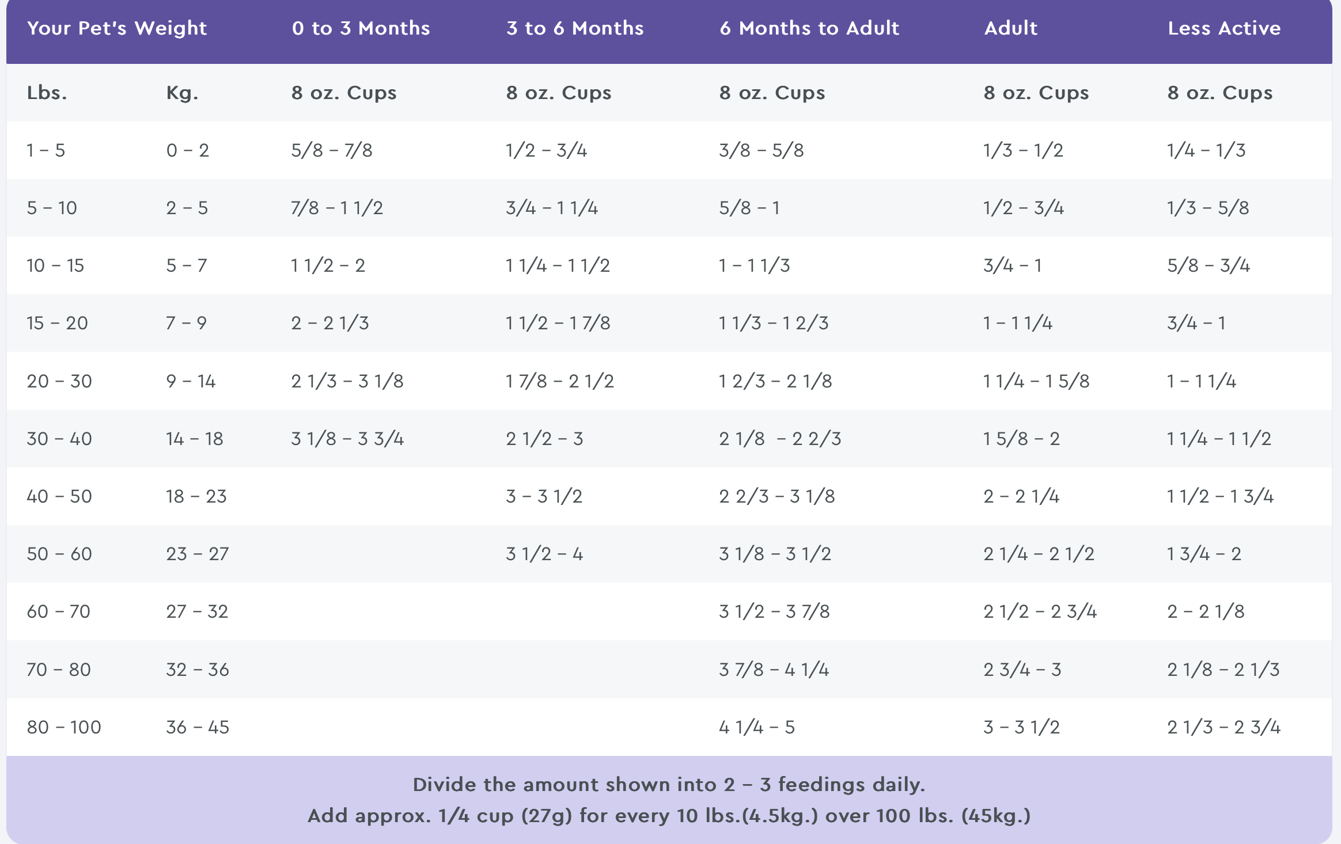Image resolution: width=1341 pixels, height=844 pixels.
Task: Click the "Lbs." subheader label
Action: click(x=47, y=93)
